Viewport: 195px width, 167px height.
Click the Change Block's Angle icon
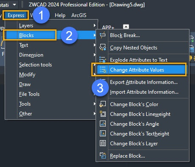click(x=103, y=124)
